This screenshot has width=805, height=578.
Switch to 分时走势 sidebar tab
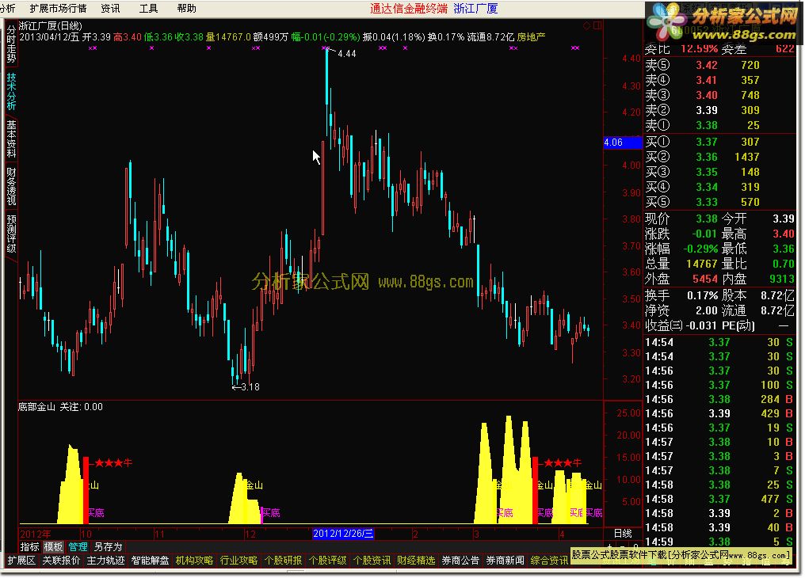pos(11,44)
